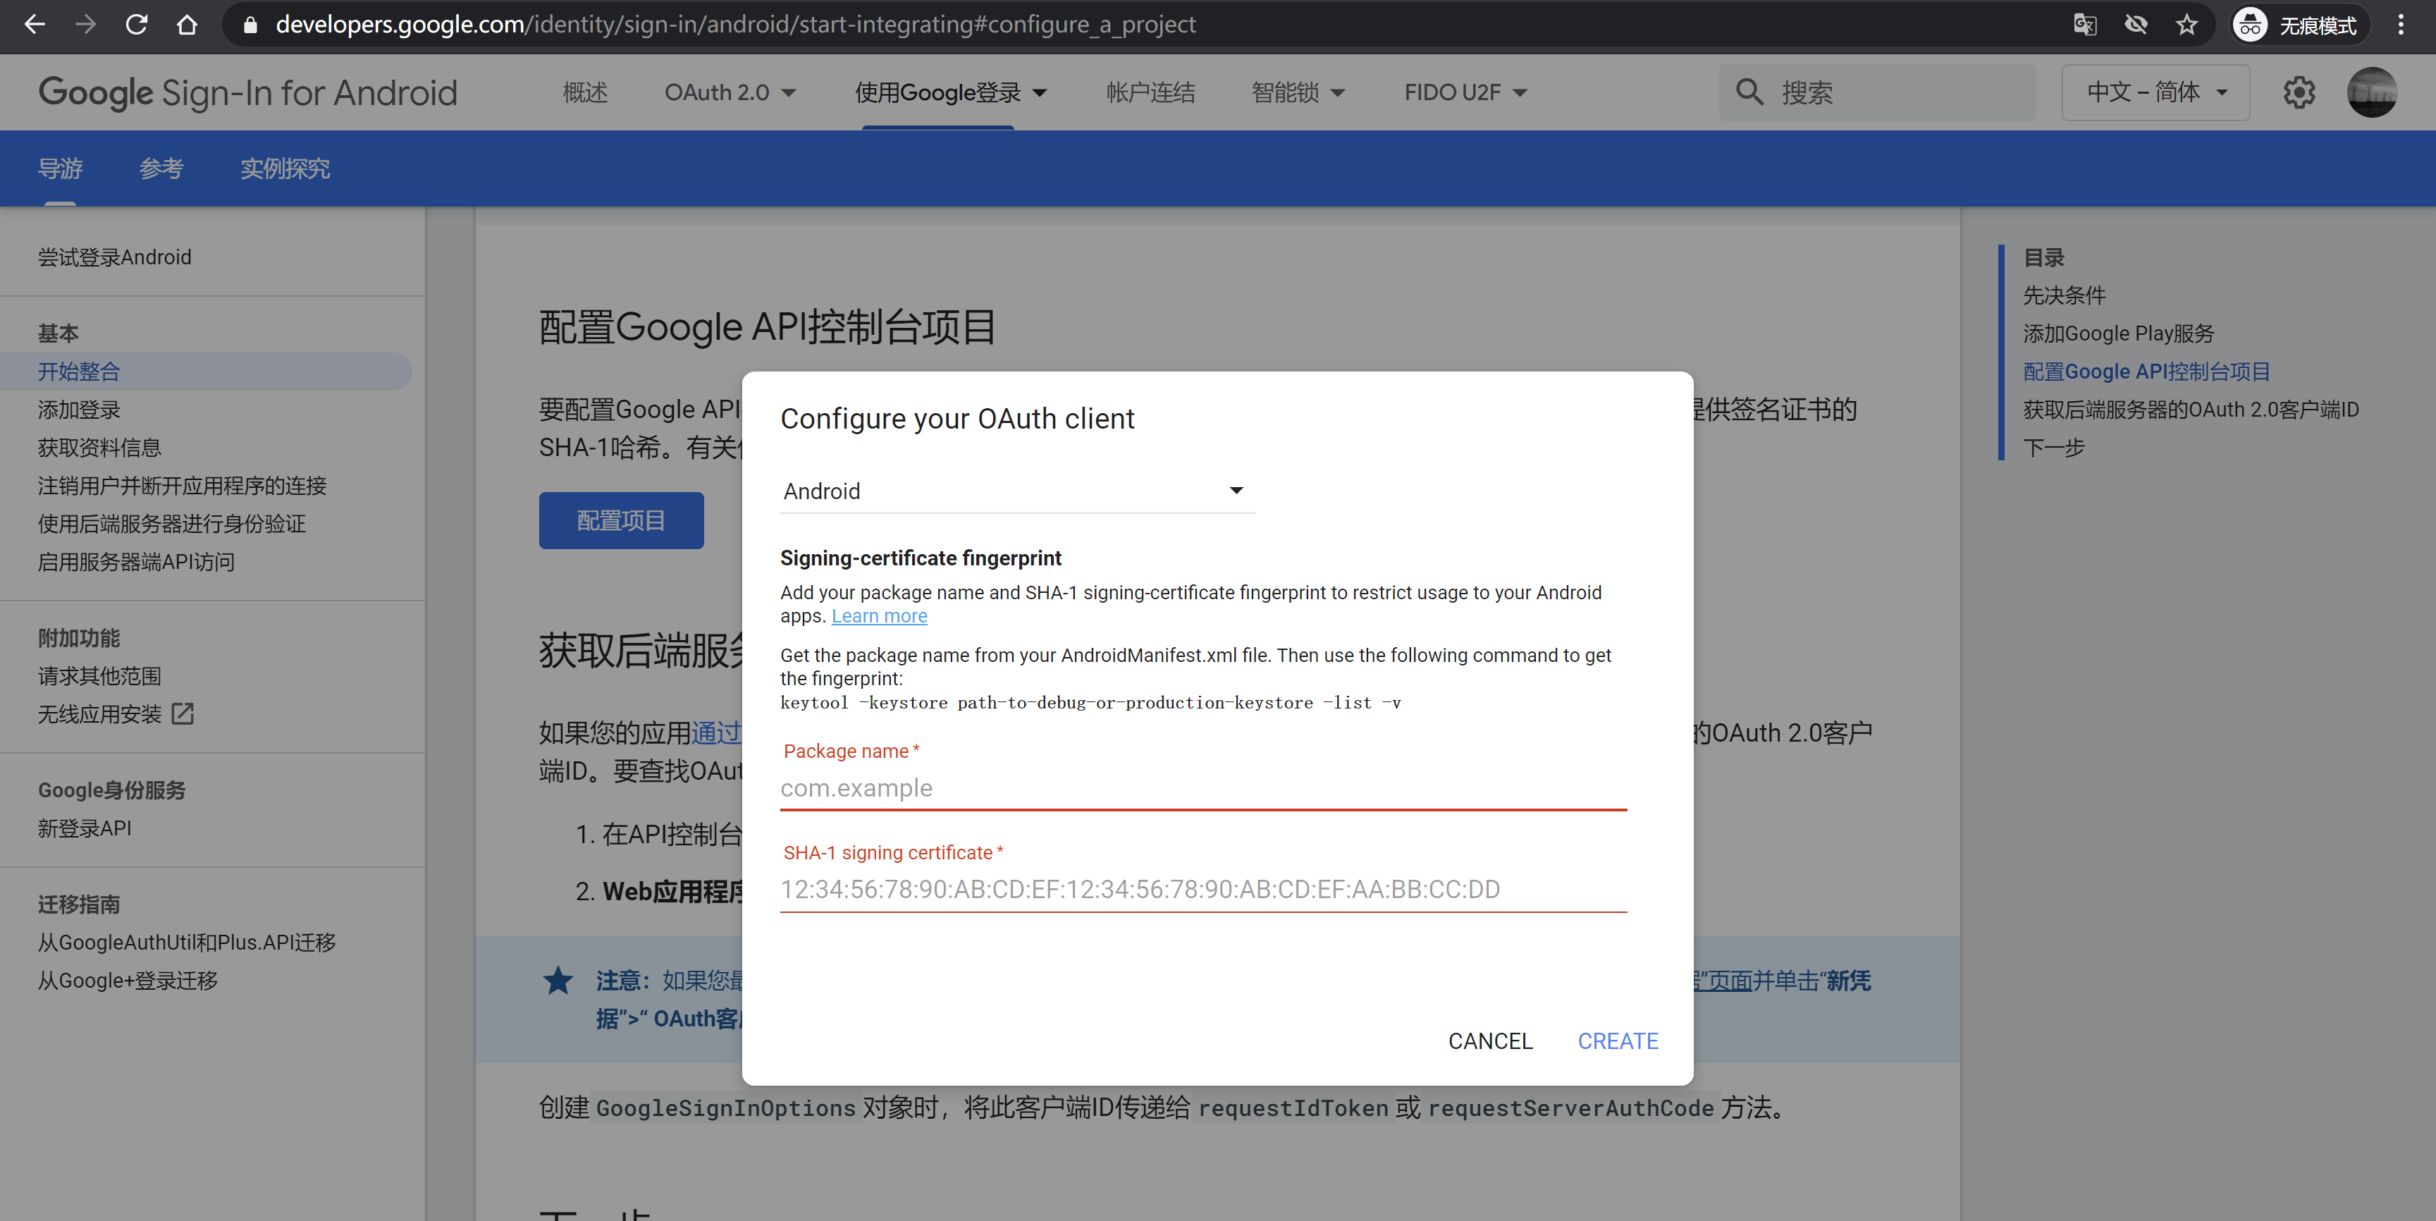This screenshot has width=2436, height=1221.
Task: Open 尝试登录Android in sidebar
Action: (x=114, y=257)
